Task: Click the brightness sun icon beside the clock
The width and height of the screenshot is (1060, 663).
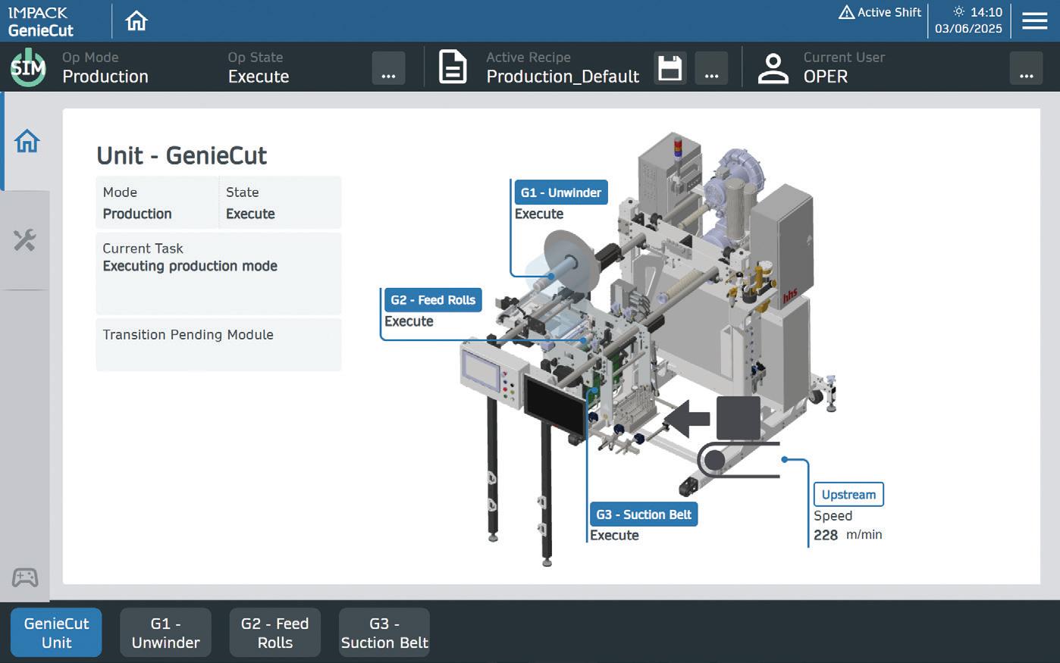Action: [959, 11]
